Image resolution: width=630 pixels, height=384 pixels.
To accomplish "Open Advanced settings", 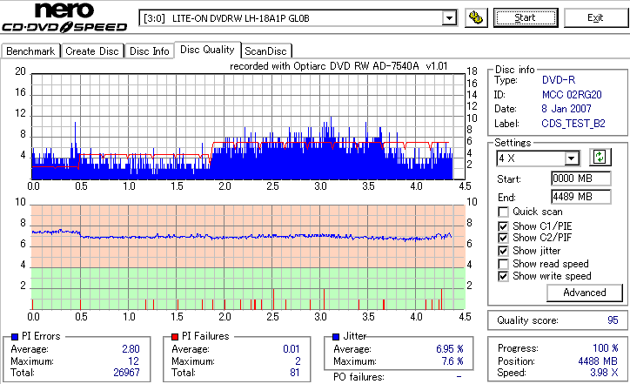I will pyautogui.click(x=585, y=293).
